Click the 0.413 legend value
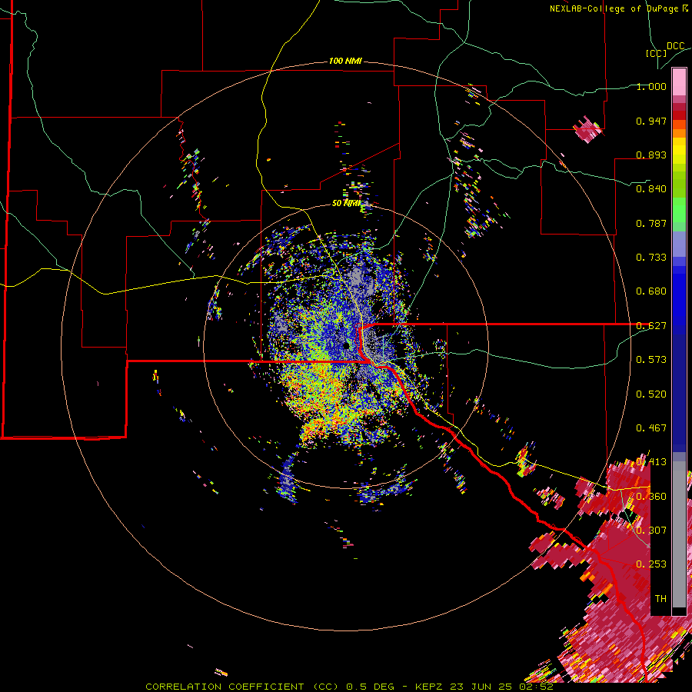The image size is (692, 692). (x=651, y=462)
